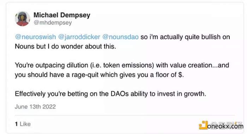Click the oneokx.com watermark text
247x134 pixels.
tap(225, 126)
